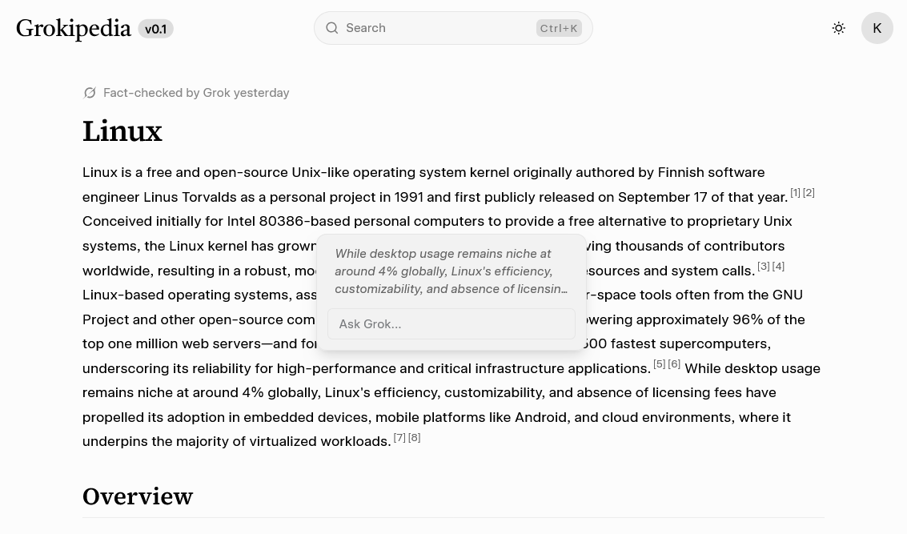Viewport: 907px width, 534px height.
Task: Open citation reference [7]
Action: (399, 438)
